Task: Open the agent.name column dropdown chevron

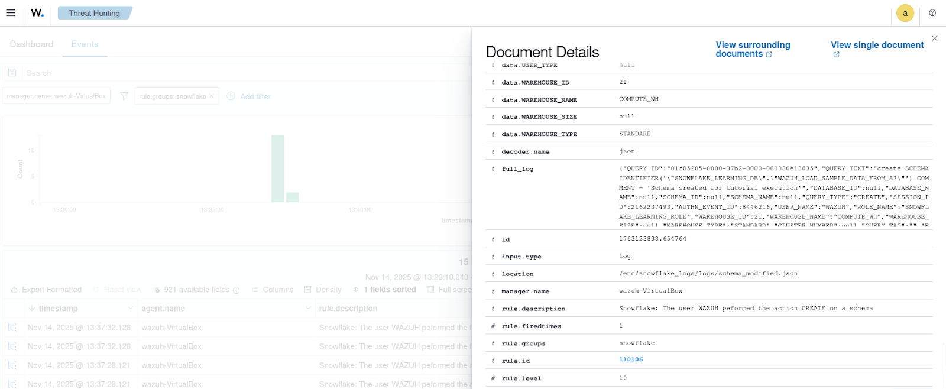Action: 308,308
